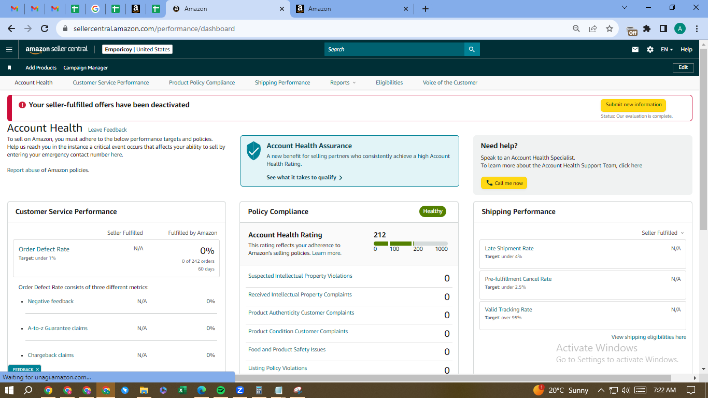Image resolution: width=708 pixels, height=398 pixels.
Task: Click Add Products in the favorites bar
Action: click(x=41, y=68)
